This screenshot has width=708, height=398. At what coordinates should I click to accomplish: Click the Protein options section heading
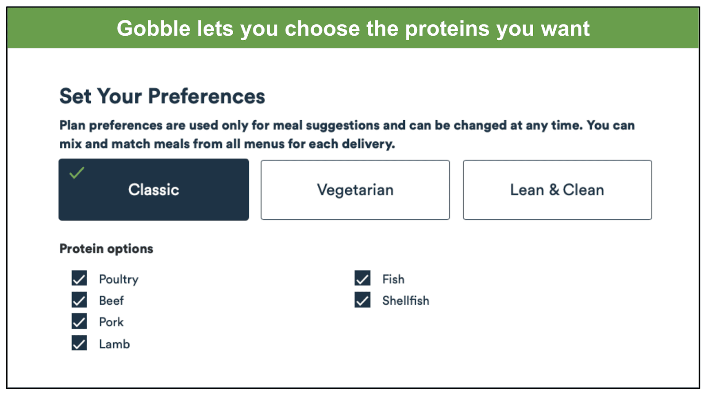(x=106, y=249)
